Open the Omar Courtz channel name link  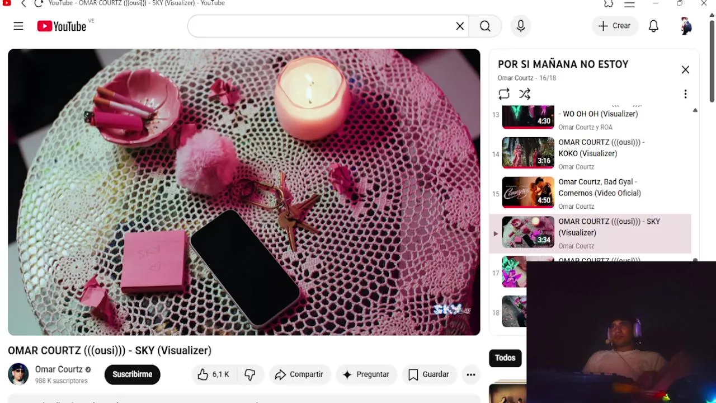[59, 369]
